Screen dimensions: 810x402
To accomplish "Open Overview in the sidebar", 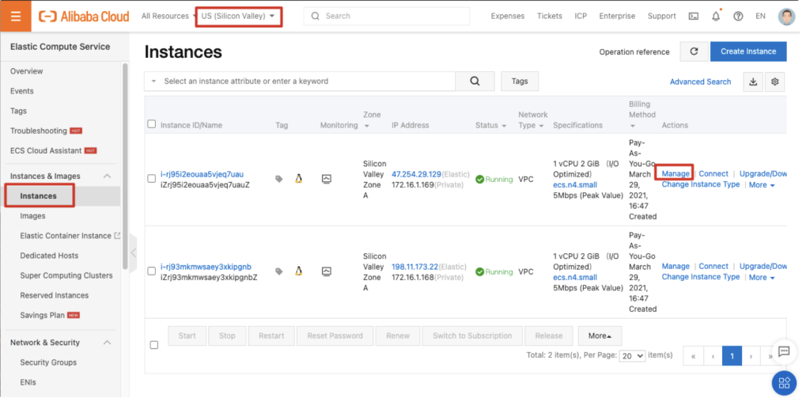I will 26,71.
